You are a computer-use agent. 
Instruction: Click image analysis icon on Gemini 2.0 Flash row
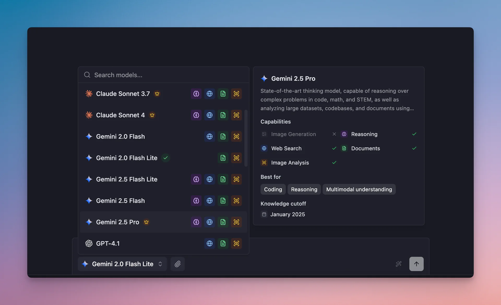pos(236,136)
